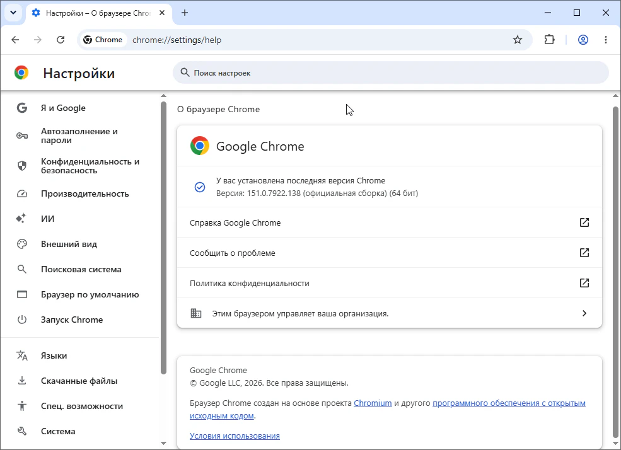Click the wrench system icon
Screen dimensions: 621x450
pos(22,431)
